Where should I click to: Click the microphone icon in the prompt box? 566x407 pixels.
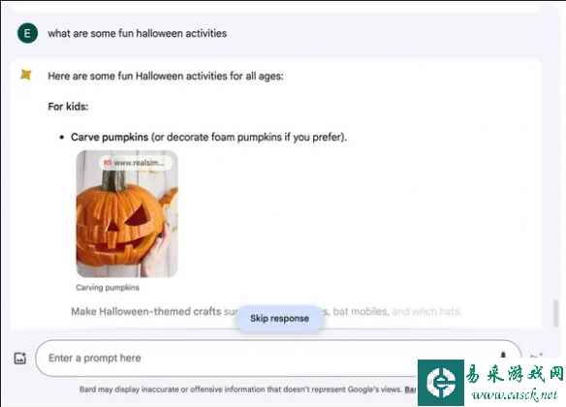503,355
